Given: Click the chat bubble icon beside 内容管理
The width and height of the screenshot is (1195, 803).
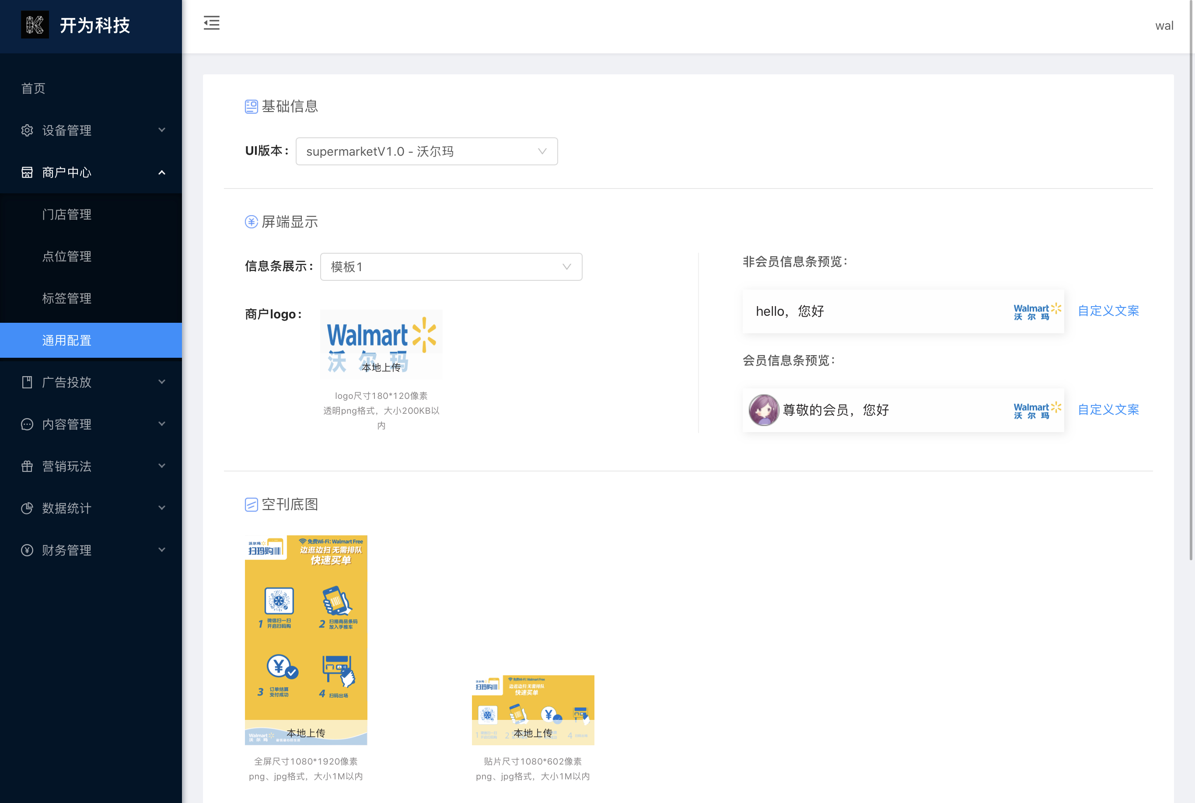Looking at the screenshot, I should pos(27,424).
